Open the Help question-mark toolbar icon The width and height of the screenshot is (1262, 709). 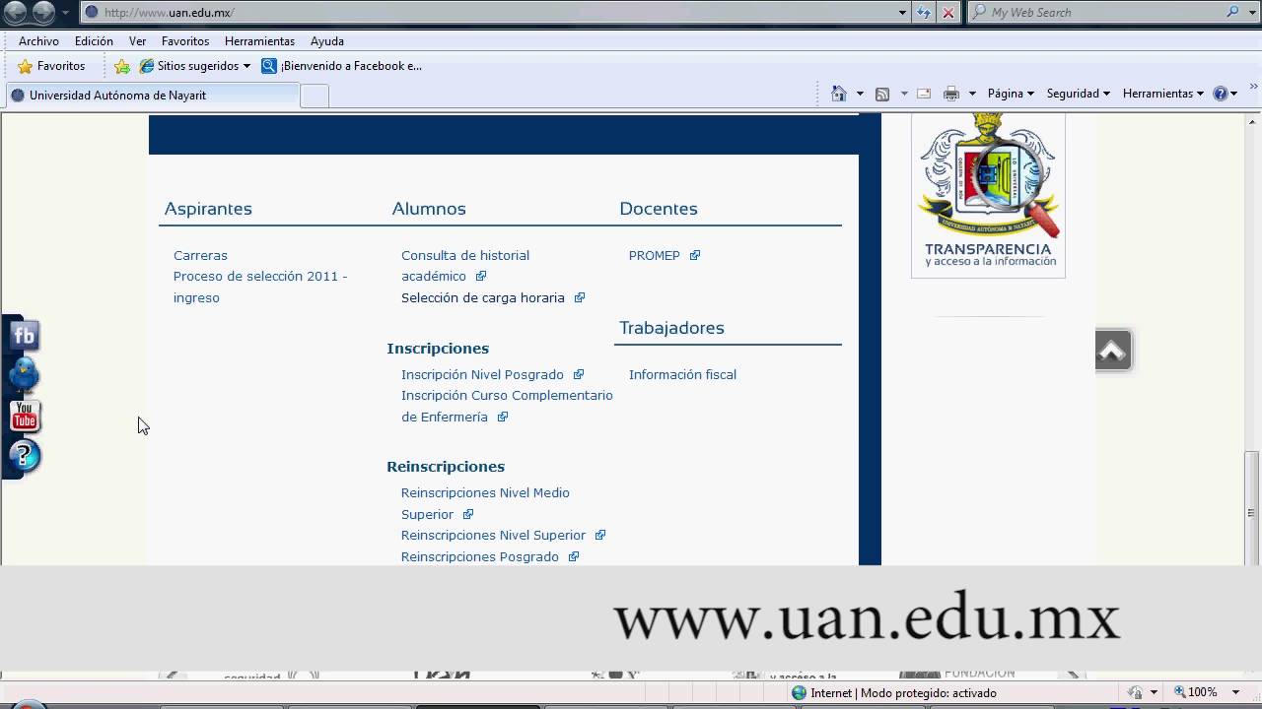(x=1221, y=94)
